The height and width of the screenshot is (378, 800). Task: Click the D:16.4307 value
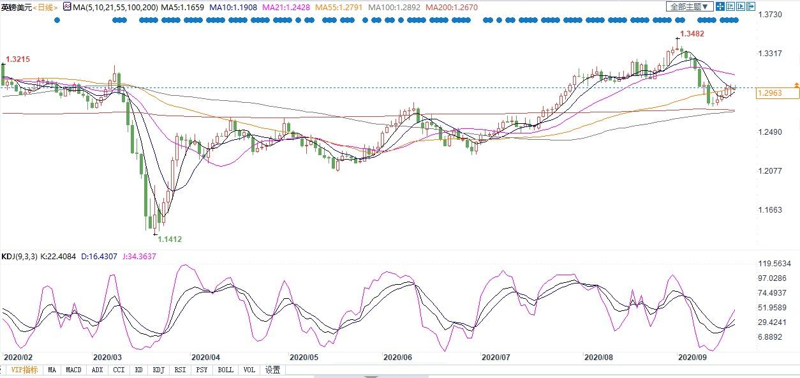[x=98, y=257]
